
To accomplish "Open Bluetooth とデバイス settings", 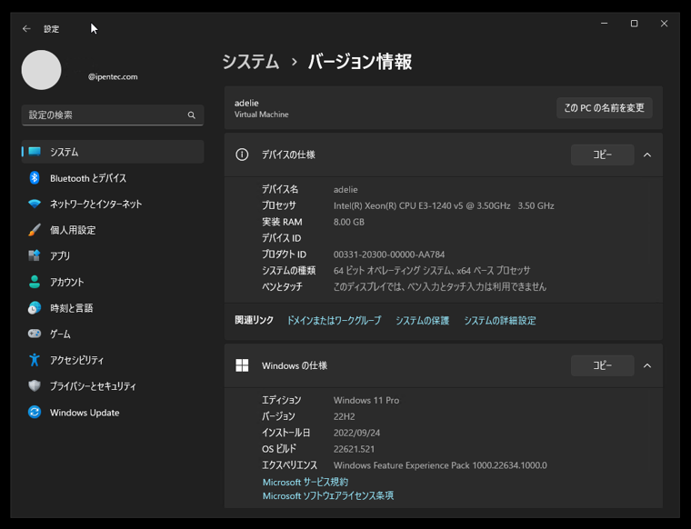I will [113, 178].
